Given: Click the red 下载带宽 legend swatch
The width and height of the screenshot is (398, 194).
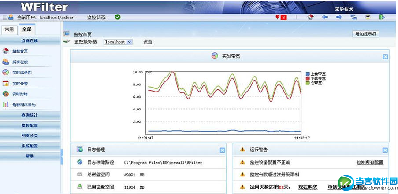Looking at the screenshot, I should 308,78.
